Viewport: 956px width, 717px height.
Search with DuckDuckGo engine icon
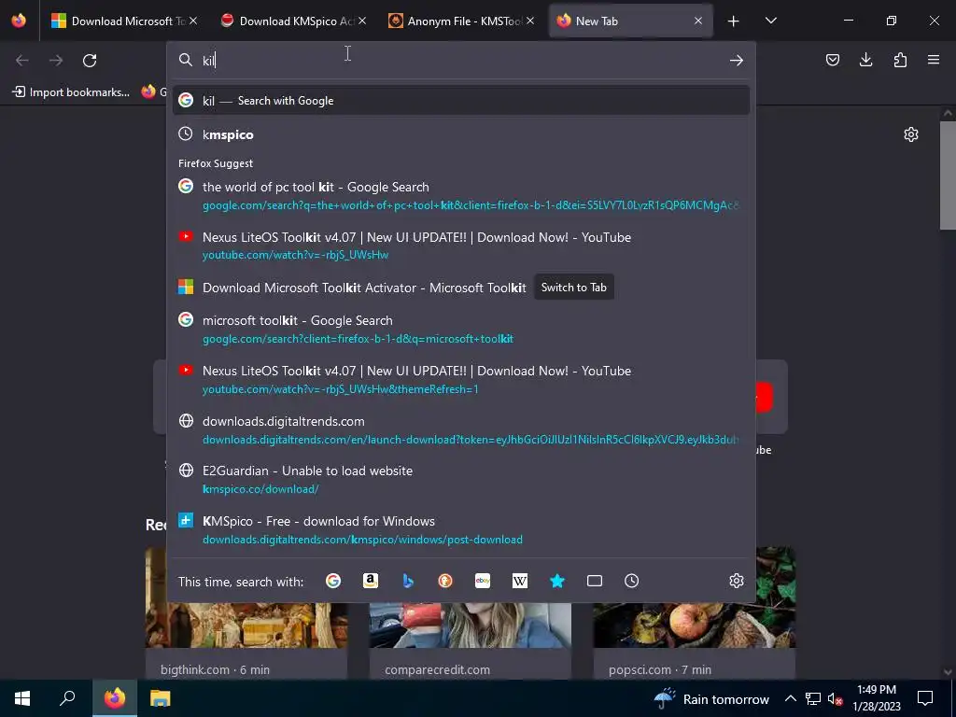(x=445, y=581)
